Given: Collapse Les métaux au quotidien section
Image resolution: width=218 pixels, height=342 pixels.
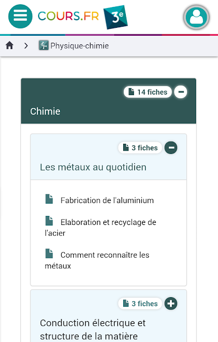Looking at the screenshot, I should 171,147.
